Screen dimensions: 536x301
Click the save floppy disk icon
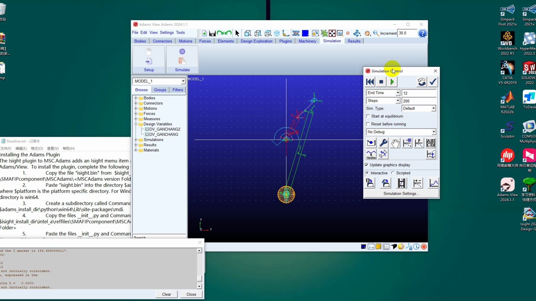[x=212, y=33]
